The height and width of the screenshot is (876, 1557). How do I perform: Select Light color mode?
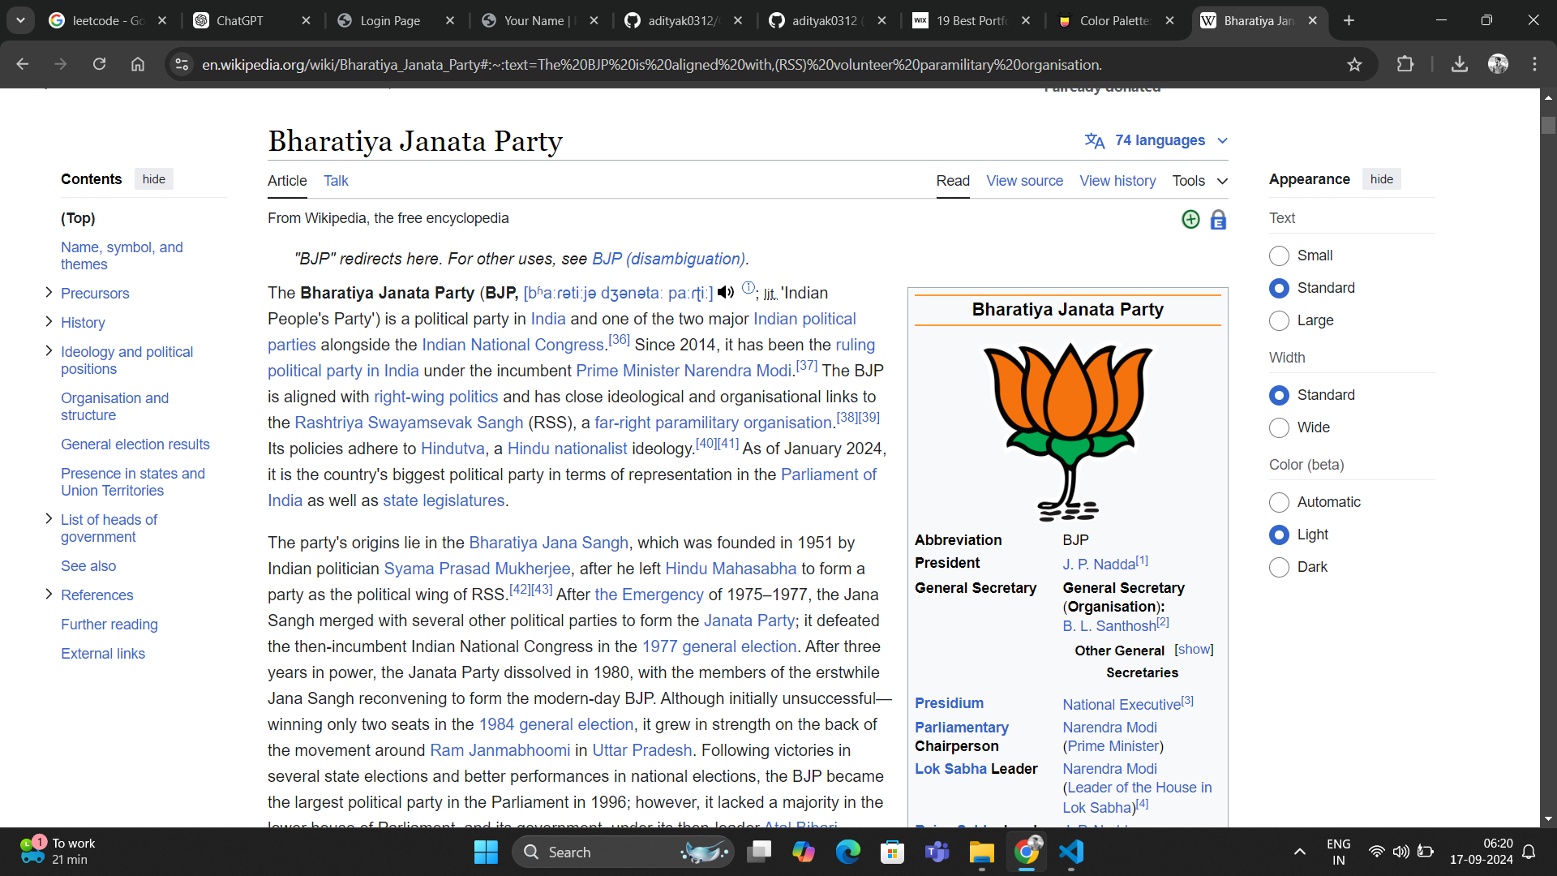1279,535
